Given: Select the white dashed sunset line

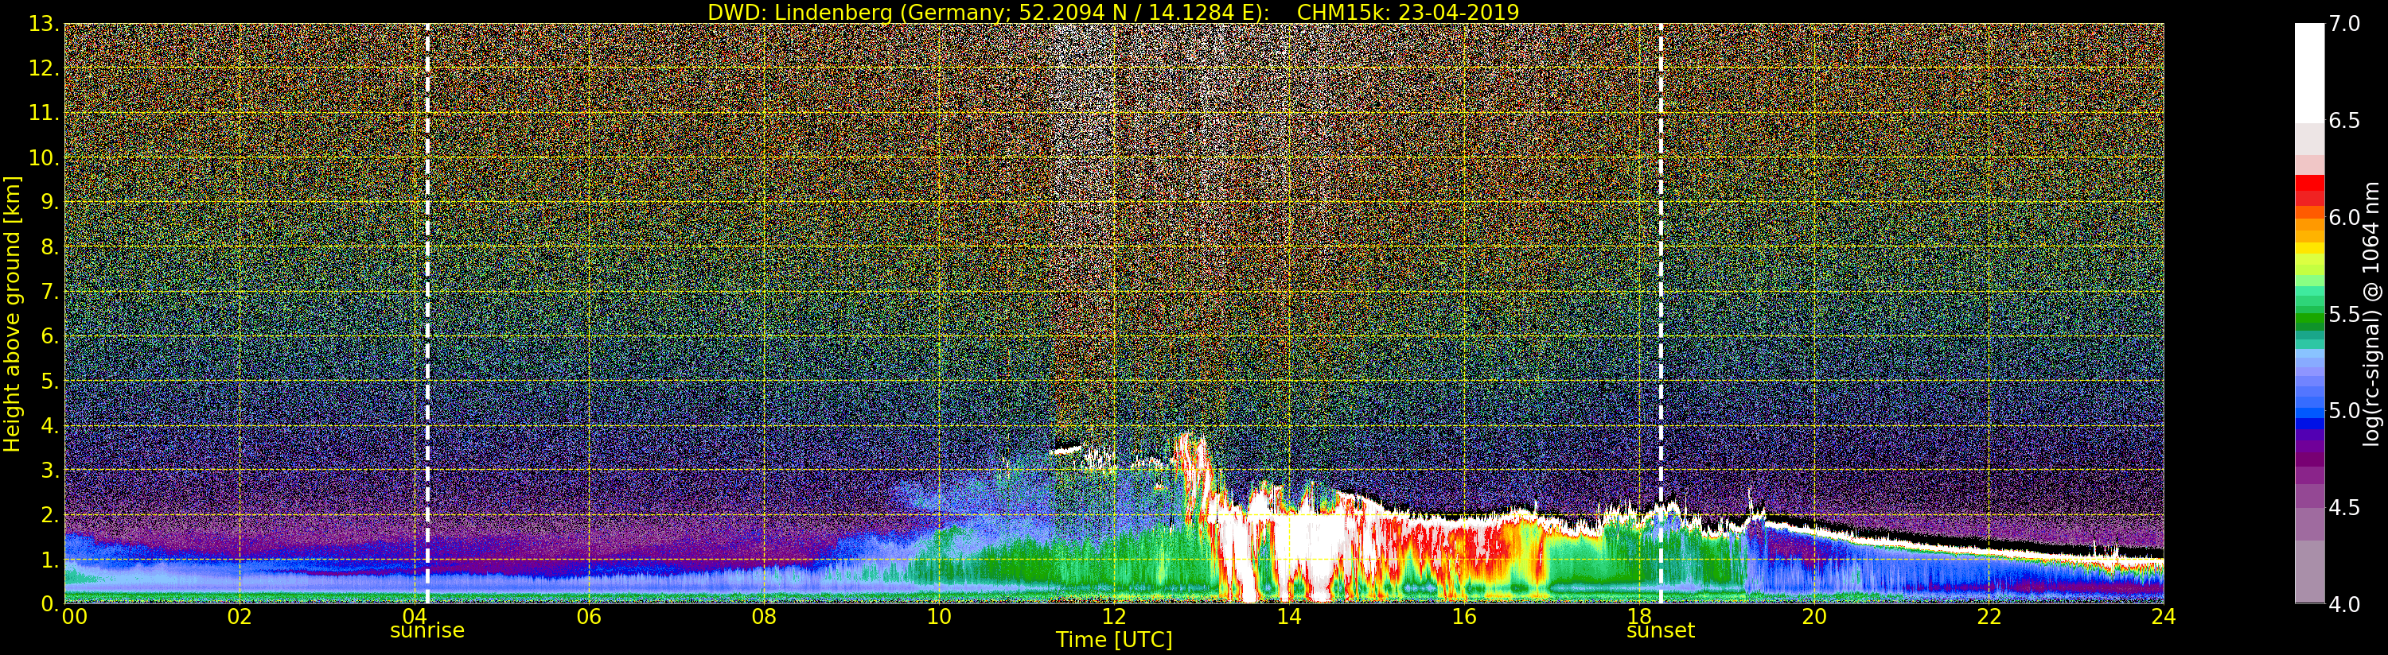Looking at the screenshot, I should (x=1660, y=313).
